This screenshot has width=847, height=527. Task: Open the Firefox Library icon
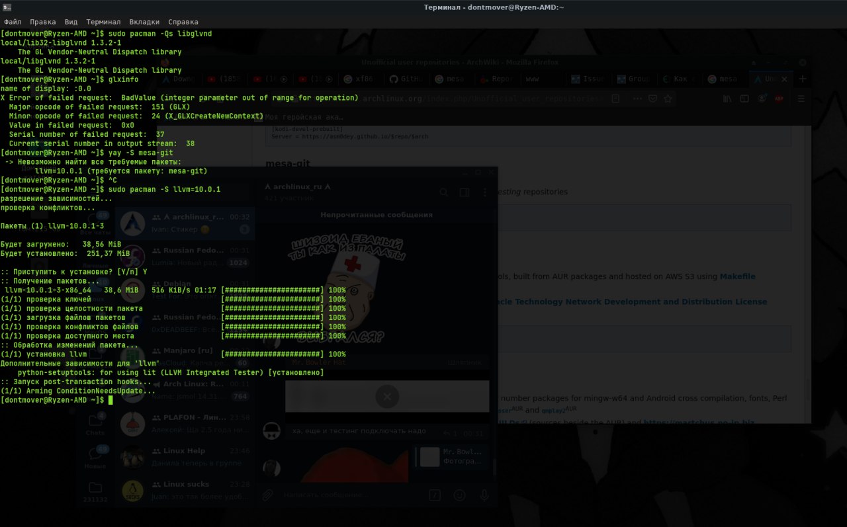click(727, 99)
